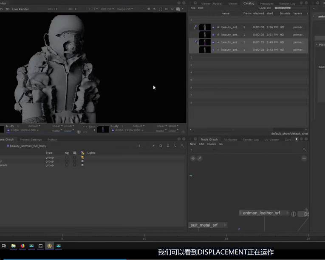Select the antman_leather_srf node
Image resolution: width=325 pixels, height=260 pixels.
pyautogui.click(x=262, y=213)
